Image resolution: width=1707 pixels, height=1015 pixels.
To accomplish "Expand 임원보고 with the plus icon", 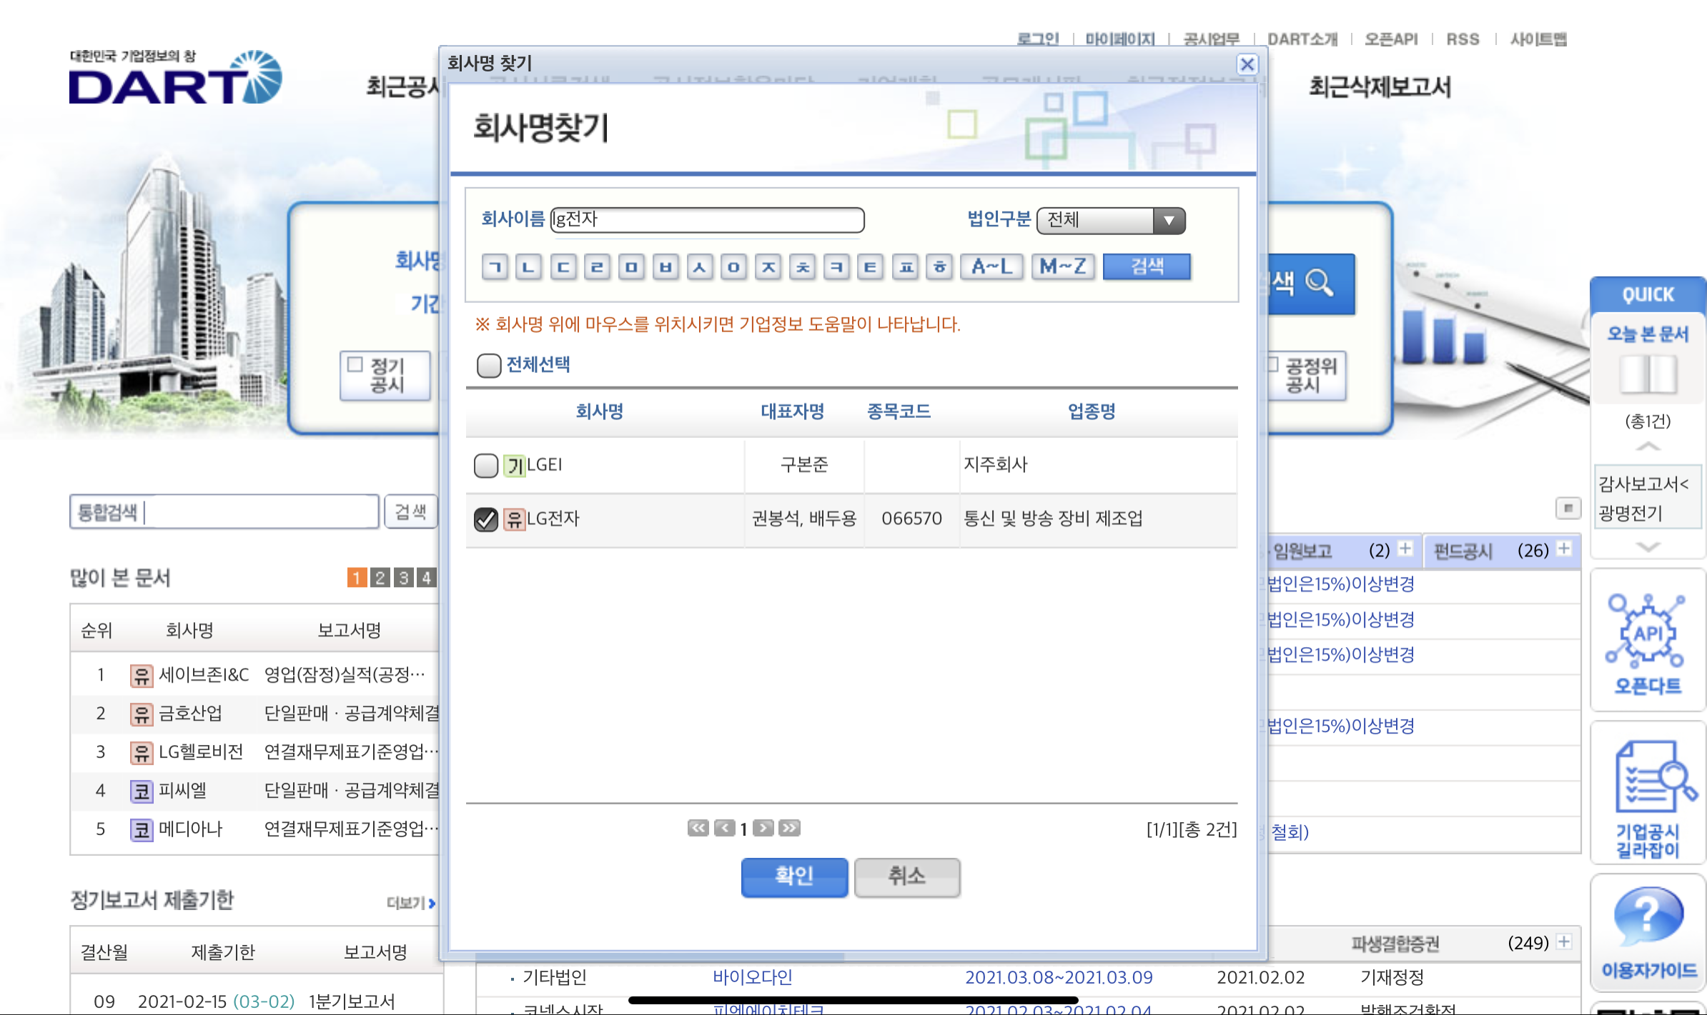I will (x=1405, y=549).
